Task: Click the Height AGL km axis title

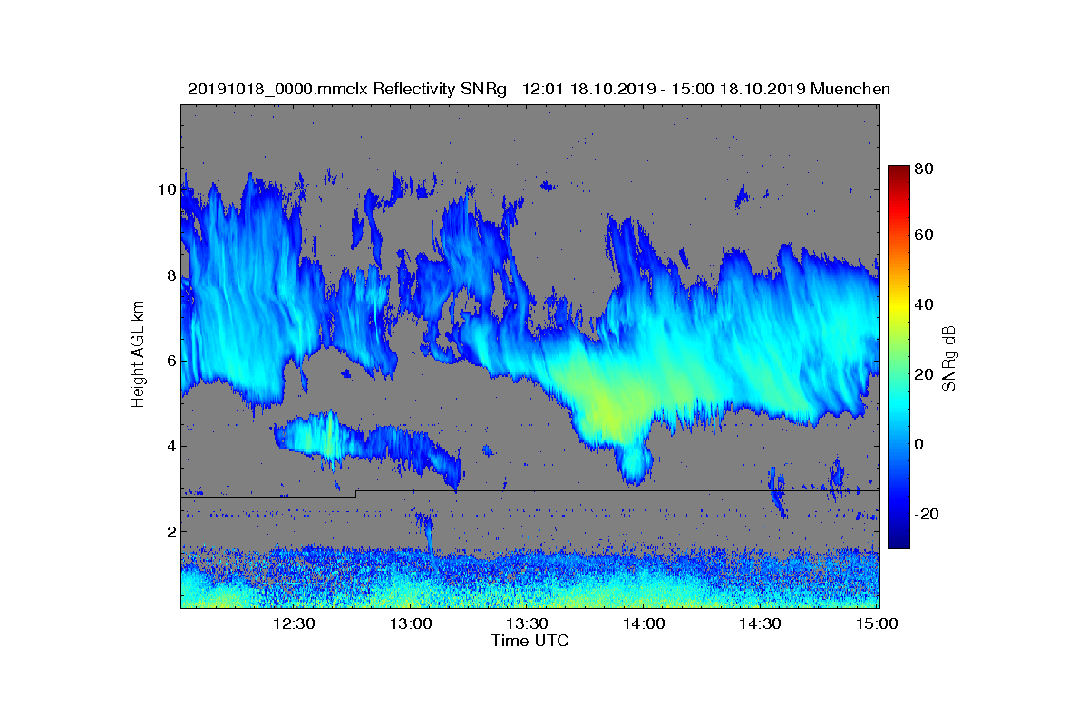Action: tap(138, 356)
